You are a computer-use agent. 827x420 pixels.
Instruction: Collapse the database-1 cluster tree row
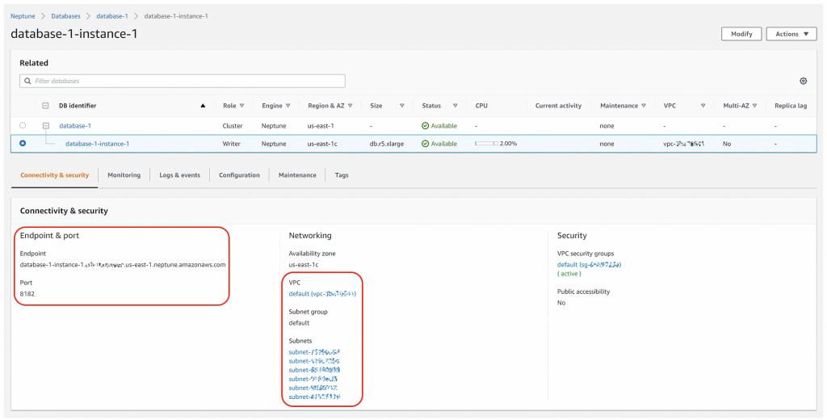coord(45,125)
